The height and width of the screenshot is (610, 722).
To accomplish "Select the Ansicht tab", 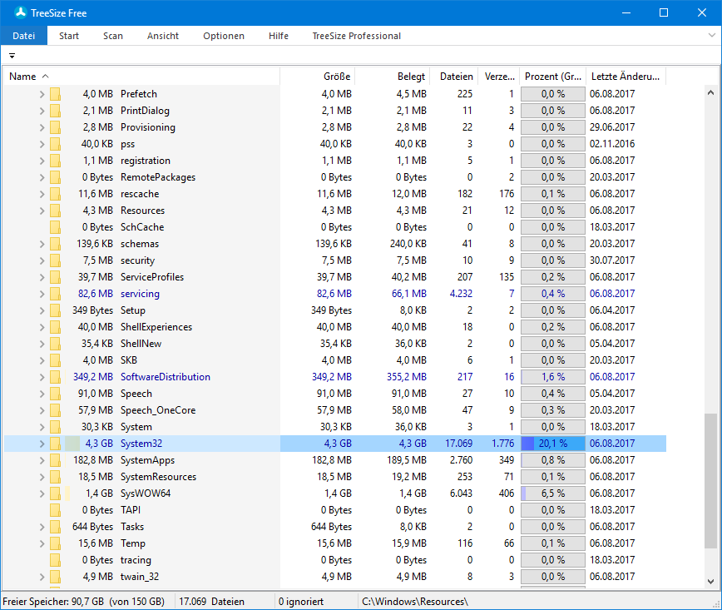I will [162, 36].
